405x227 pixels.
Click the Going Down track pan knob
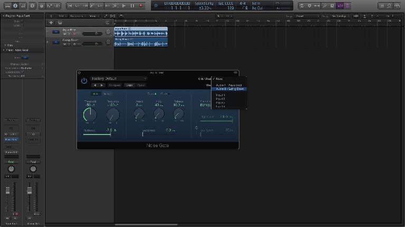pos(108,43)
